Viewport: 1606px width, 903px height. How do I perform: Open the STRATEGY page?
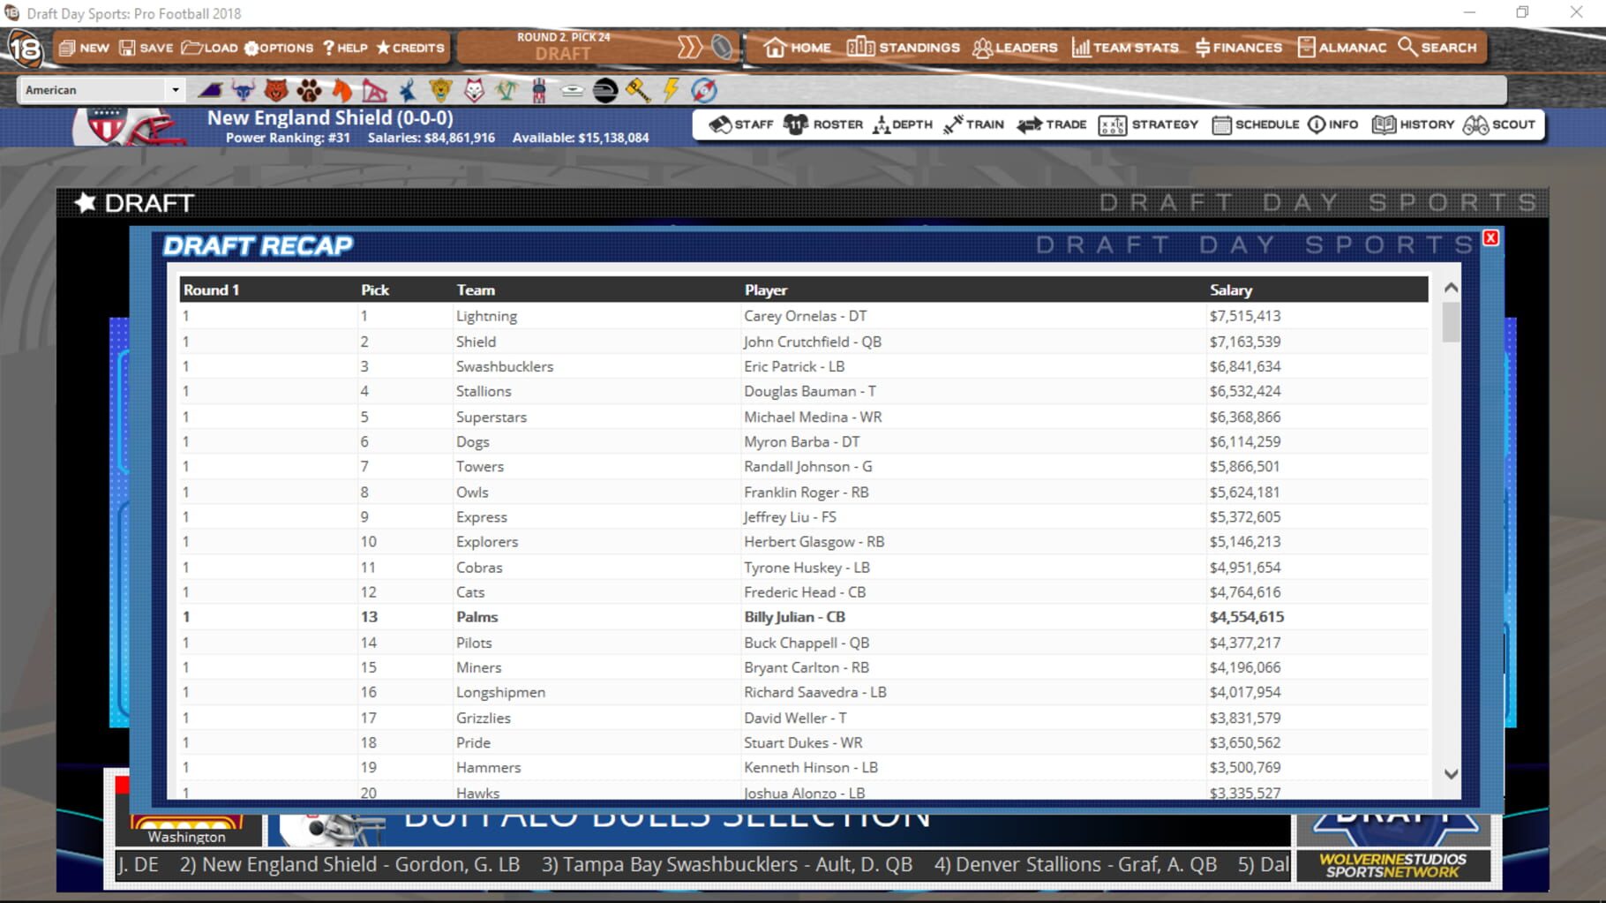[x=1148, y=124]
